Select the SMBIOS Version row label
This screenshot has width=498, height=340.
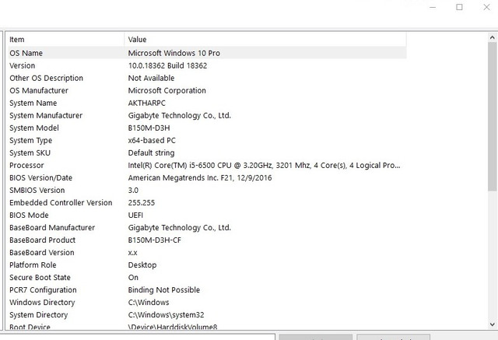click(x=37, y=190)
